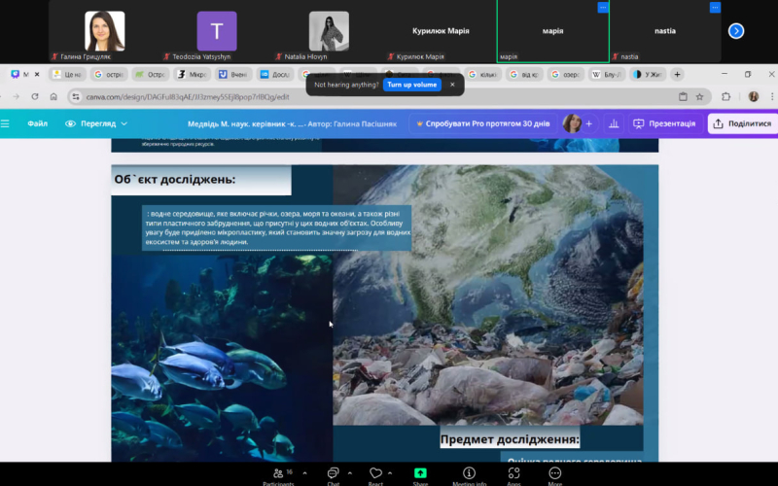Screen dimensions: 778x486
Task: Go forward in browser history
Action: point(17,96)
